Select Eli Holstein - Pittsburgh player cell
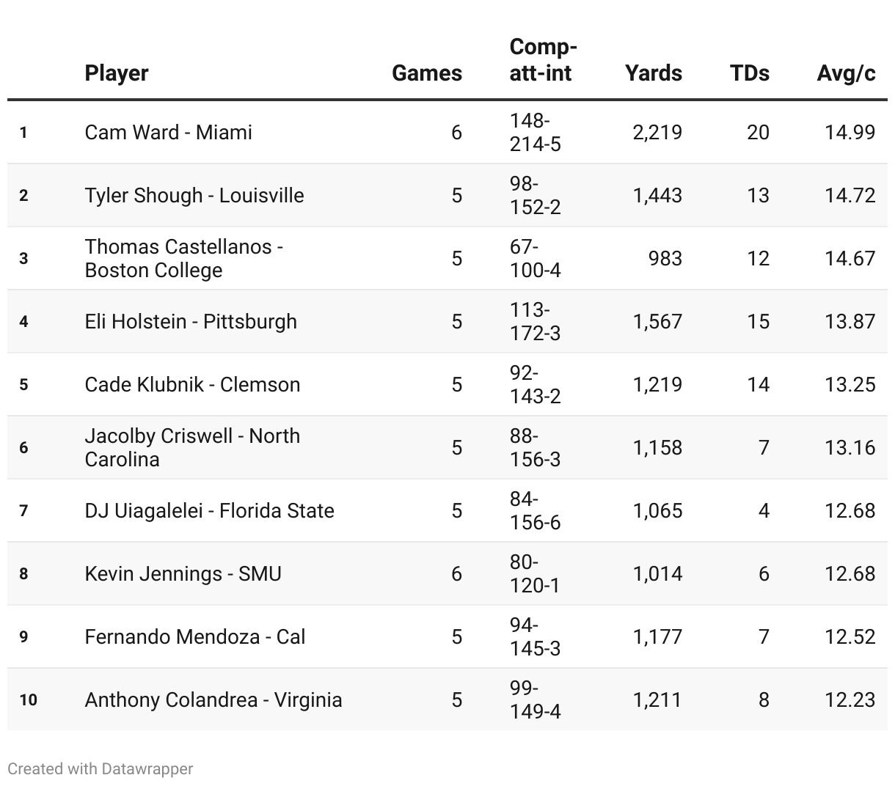 [191, 321]
